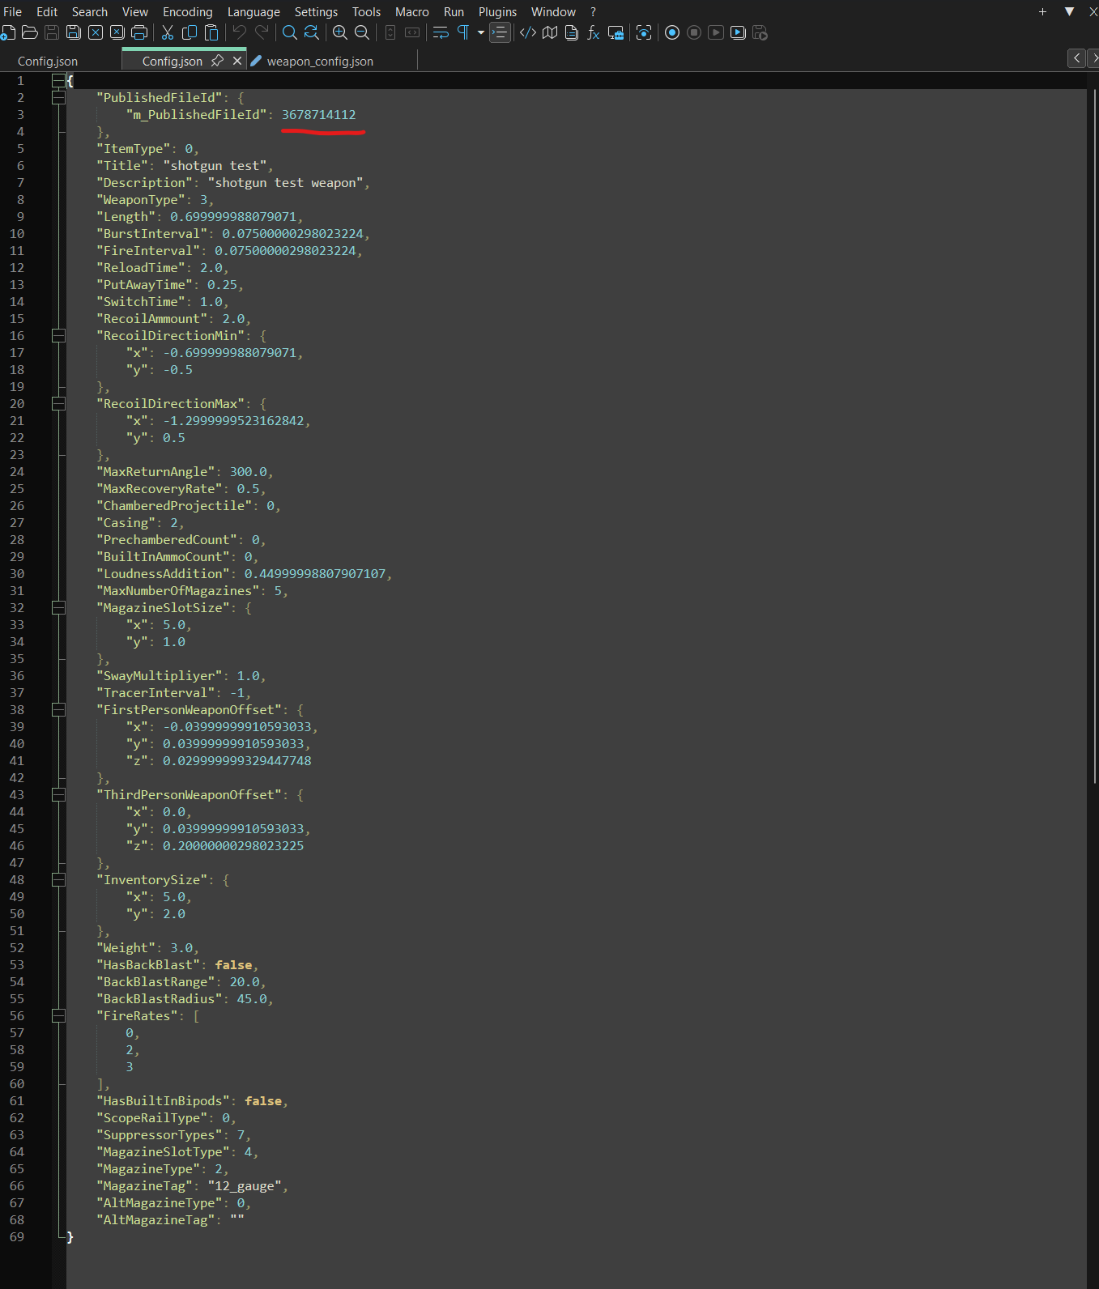Image resolution: width=1099 pixels, height=1289 pixels.
Task: Click the Save recorded macro icon
Action: [x=760, y=32]
